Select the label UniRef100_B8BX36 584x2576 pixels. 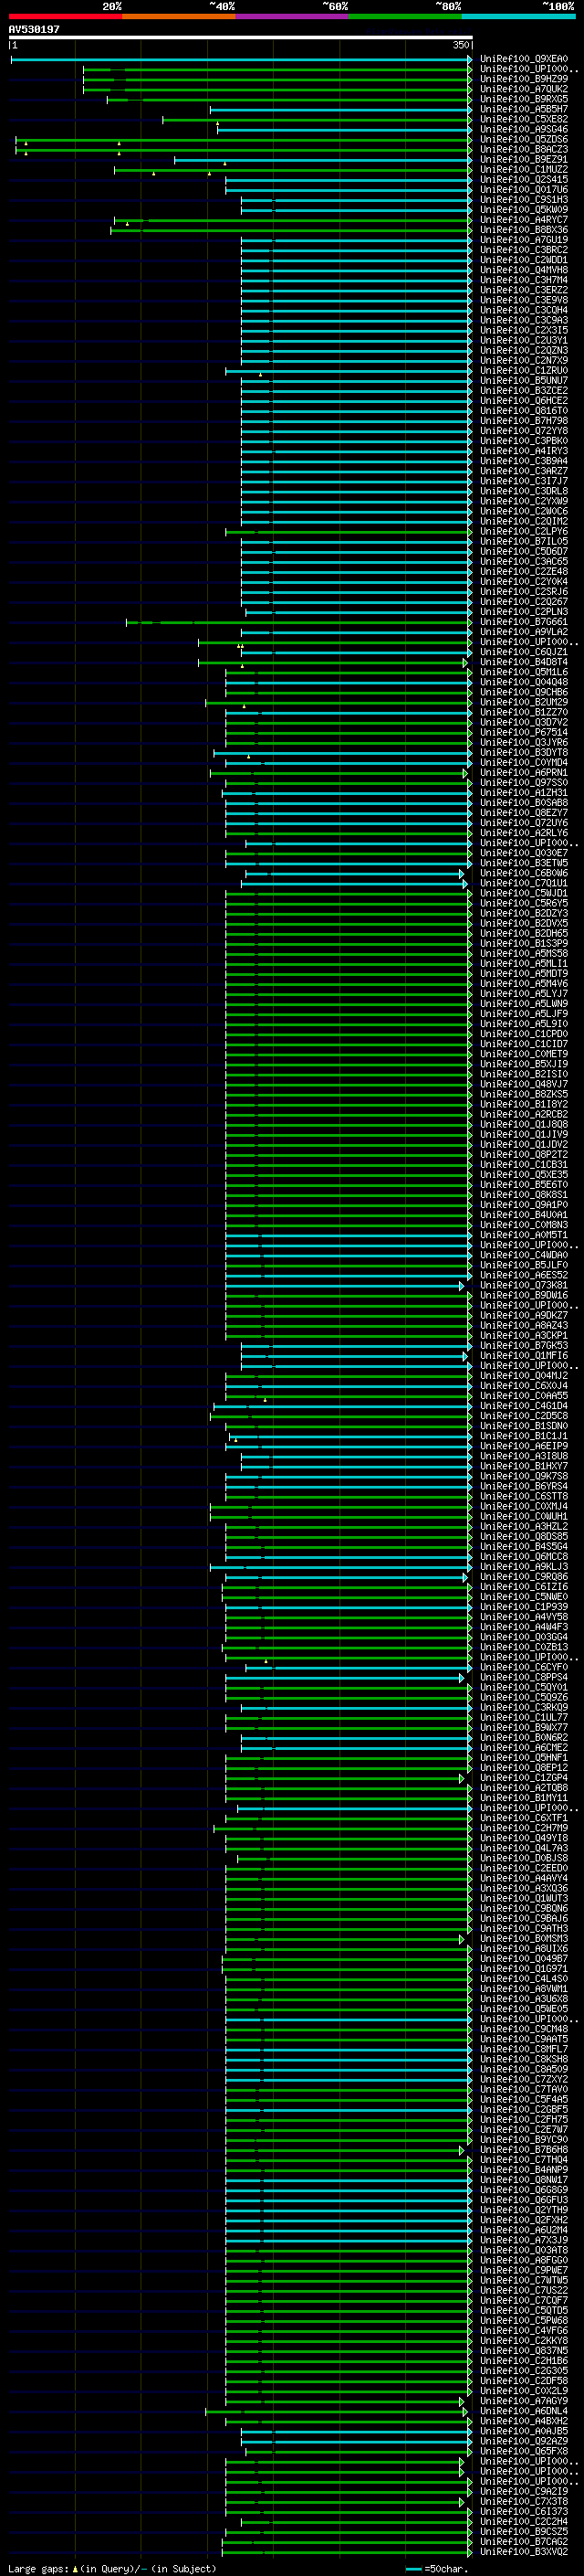coord(524,230)
